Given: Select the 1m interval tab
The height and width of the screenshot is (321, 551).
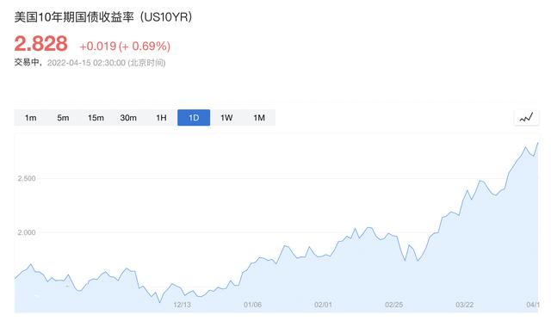Looking at the screenshot, I should point(31,118).
